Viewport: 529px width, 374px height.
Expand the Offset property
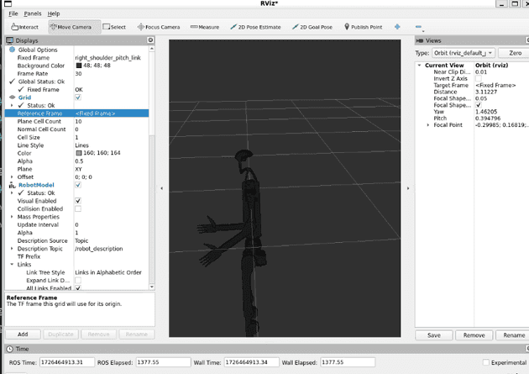[12, 176]
